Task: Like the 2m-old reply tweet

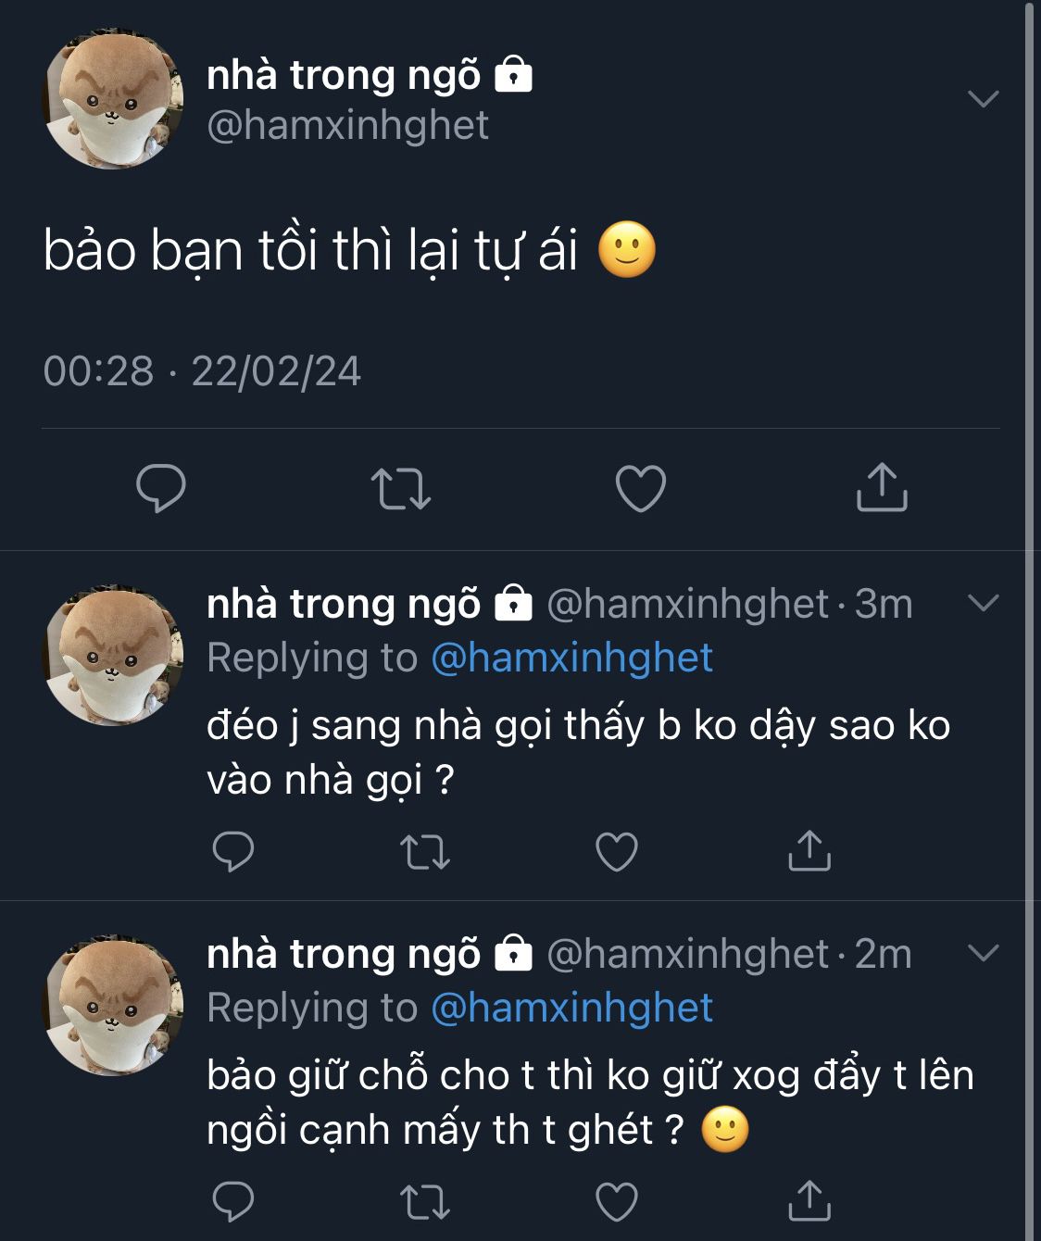Action: pyautogui.click(x=617, y=1201)
